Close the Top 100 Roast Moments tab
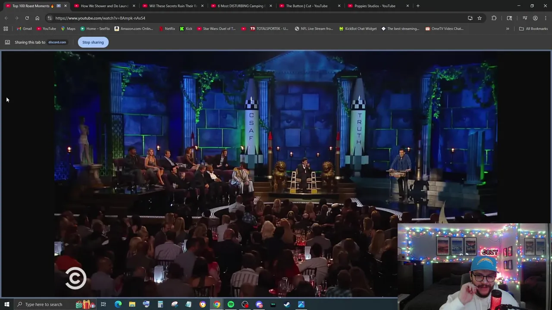Screen dimensions: 552x310 (66, 6)
